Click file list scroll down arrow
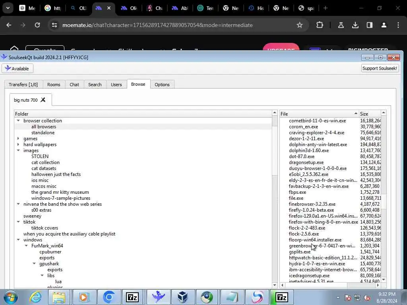The image size is (407, 305). tap(384, 280)
